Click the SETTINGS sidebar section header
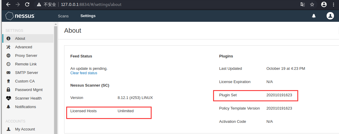Screen dimensions: 339x134 [14, 31]
